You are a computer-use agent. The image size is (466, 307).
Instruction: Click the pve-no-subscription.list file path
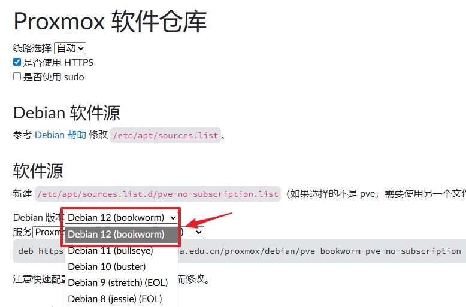tap(158, 194)
